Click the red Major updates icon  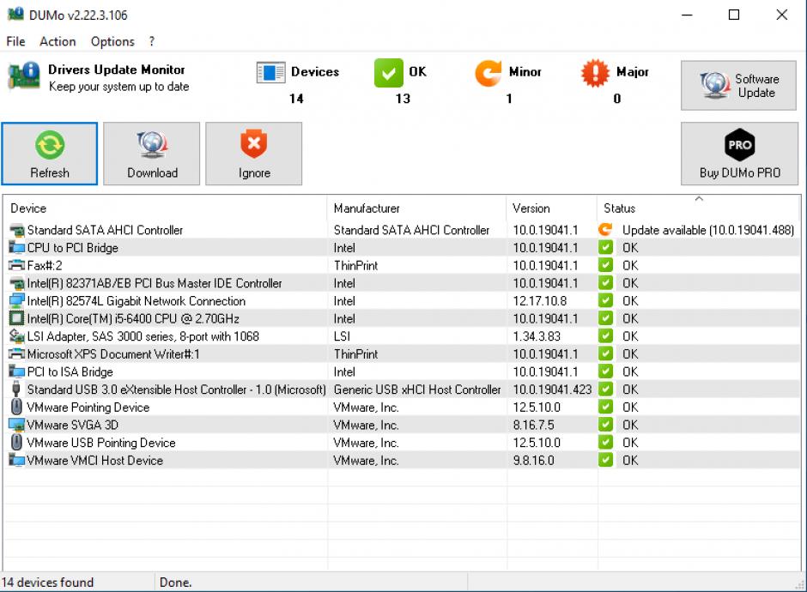pyautogui.click(x=595, y=73)
